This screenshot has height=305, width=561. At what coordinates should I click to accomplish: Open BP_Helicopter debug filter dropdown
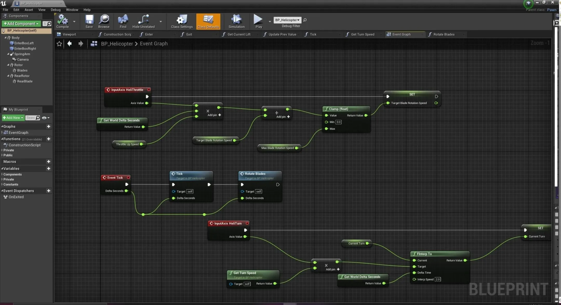coord(287,20)
